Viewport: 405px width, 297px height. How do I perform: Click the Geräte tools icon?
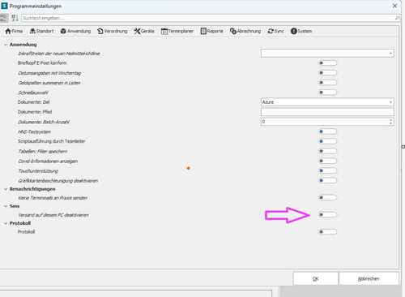(x=137, y=31)
